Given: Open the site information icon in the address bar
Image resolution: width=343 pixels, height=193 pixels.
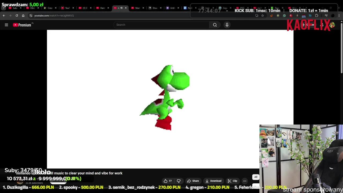Looking at the screenshot, I should pyautogui.click(x=31, y=16).
